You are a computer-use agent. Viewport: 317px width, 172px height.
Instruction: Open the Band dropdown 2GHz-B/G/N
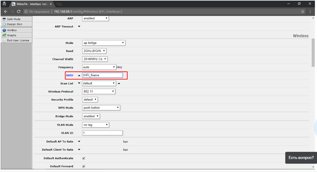[94, 51]
